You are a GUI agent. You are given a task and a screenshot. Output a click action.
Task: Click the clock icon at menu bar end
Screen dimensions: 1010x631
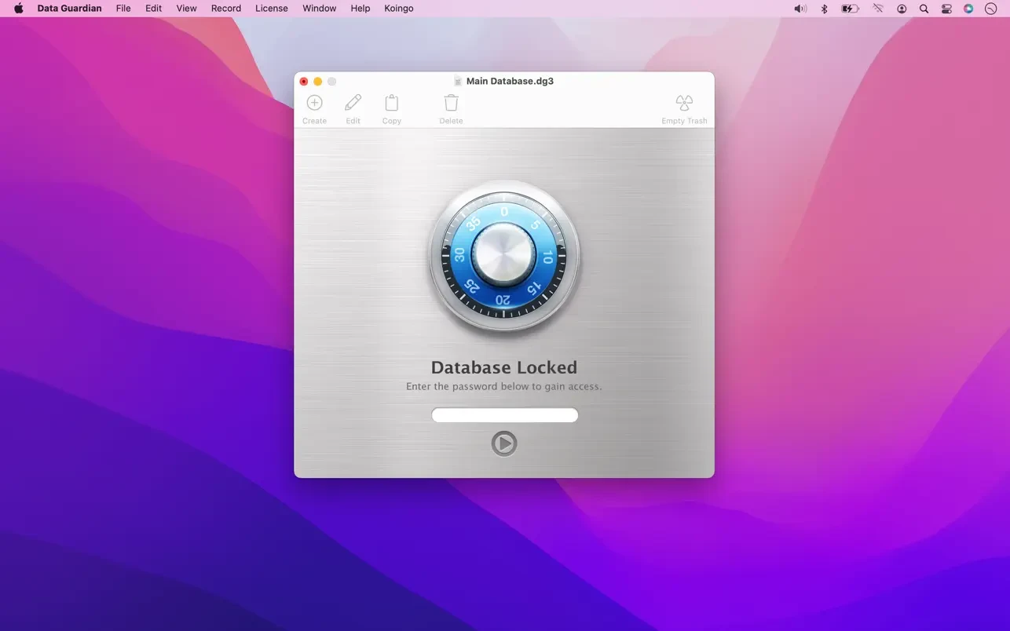coord(991,9)
